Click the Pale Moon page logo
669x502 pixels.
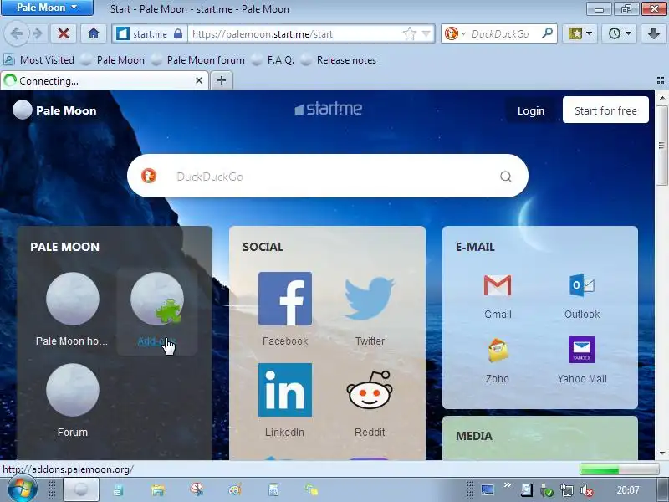(x=54, y=110)
